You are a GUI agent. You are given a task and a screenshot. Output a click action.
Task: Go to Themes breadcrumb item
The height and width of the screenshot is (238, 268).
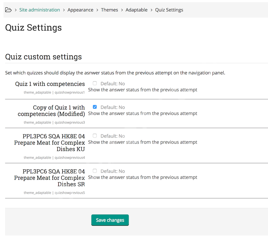click(110, 10)
